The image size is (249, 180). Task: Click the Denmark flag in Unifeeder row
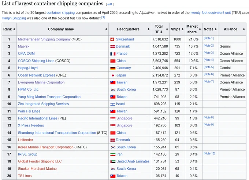click(112, 140)
